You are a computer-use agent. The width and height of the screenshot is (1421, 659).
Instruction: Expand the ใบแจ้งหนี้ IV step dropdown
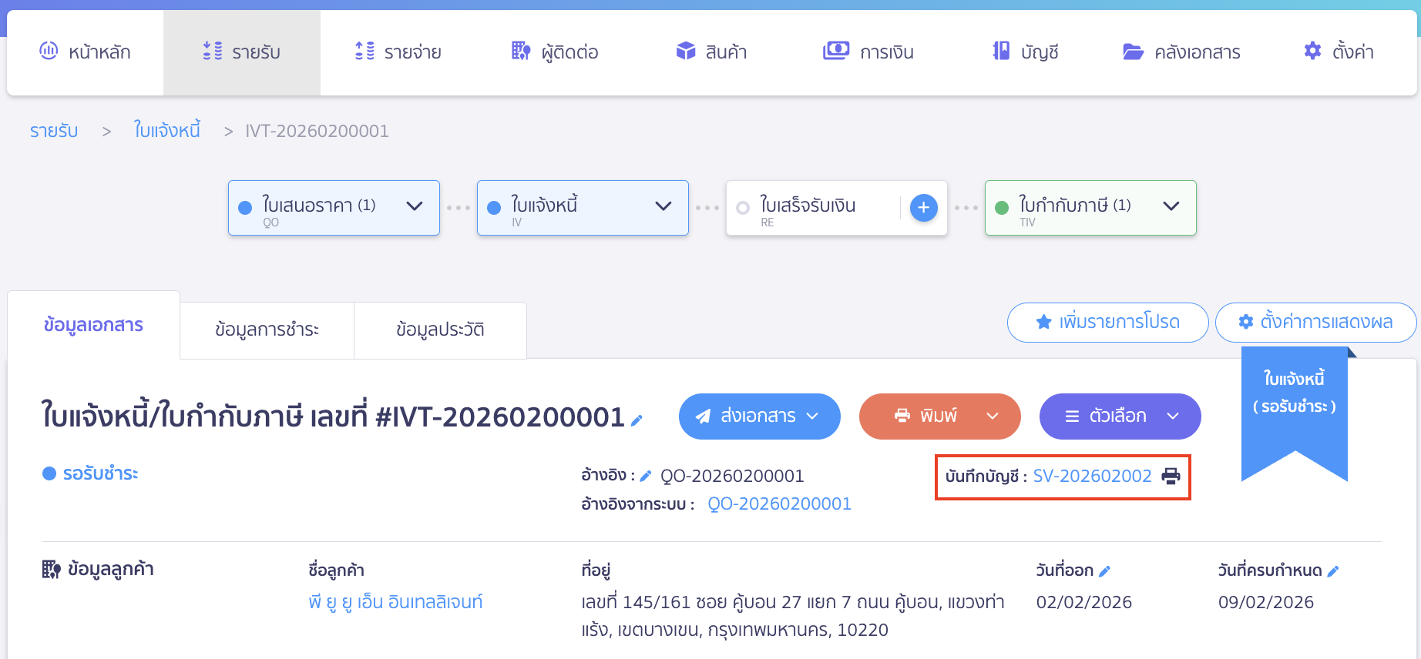coord(663,206)
